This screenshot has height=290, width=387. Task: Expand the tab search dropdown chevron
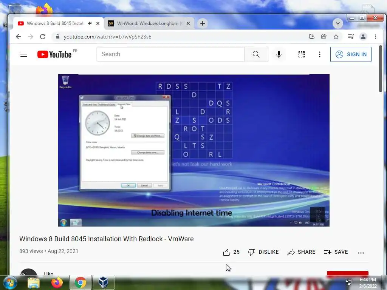(x=337, y=23)
